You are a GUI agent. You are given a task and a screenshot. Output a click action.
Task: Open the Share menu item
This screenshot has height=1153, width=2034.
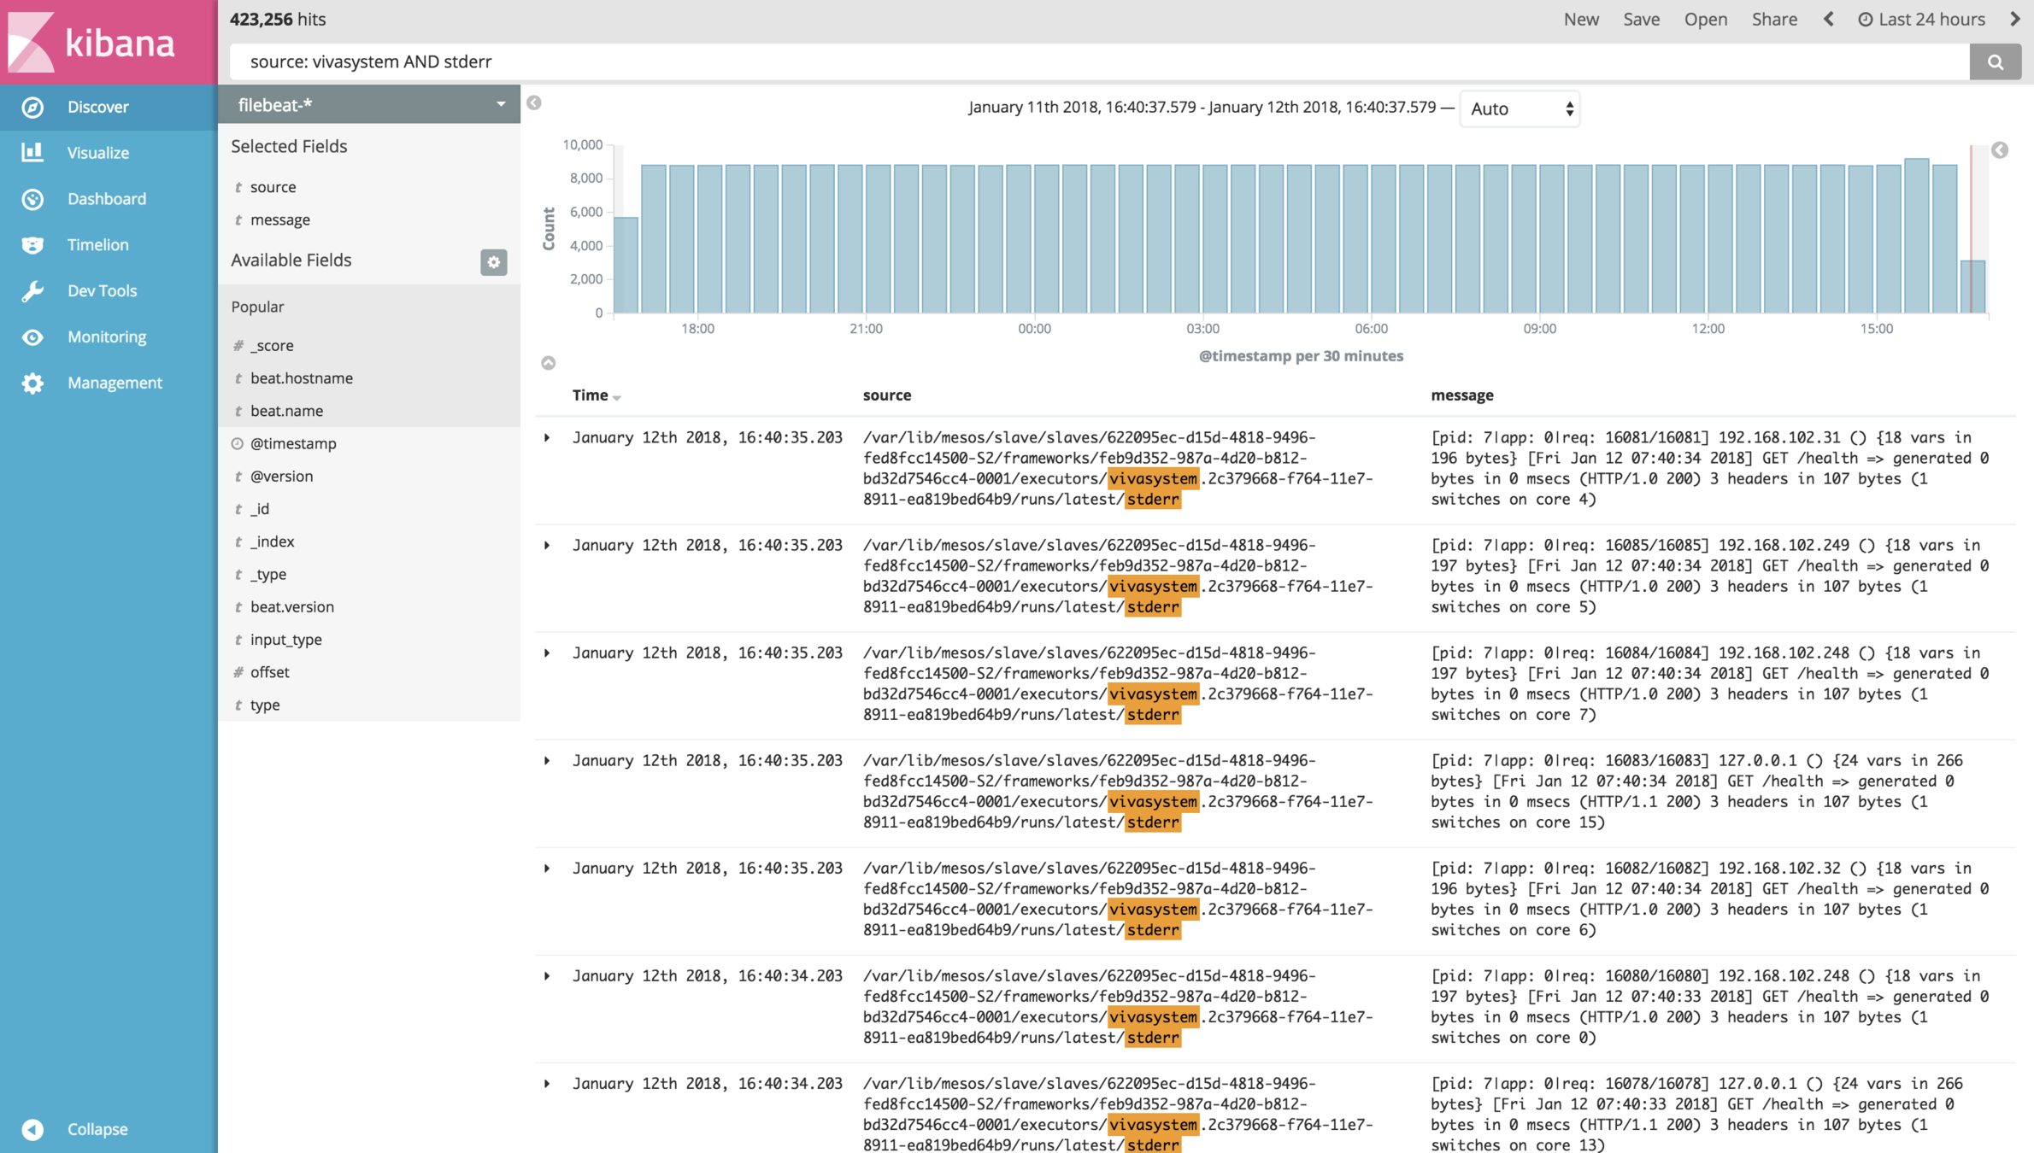point(1774,19)
